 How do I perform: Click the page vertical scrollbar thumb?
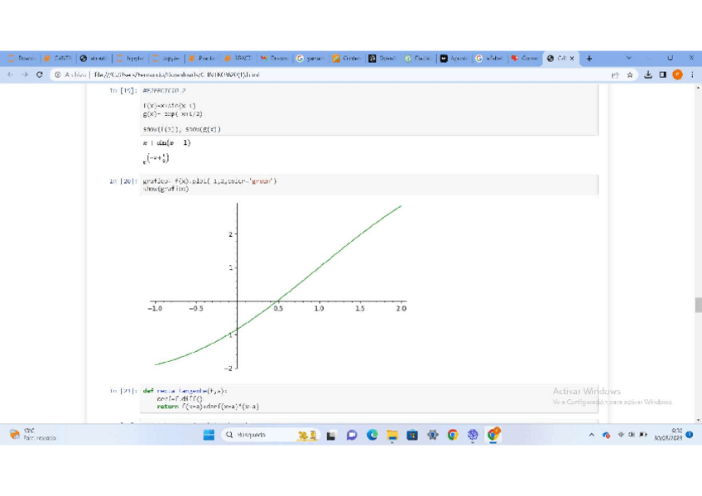click(x=698, y=305)
